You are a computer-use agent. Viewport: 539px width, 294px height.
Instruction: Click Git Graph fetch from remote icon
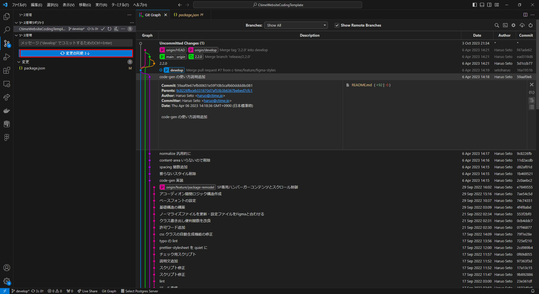pyautogui.click(x=522, y=25)
